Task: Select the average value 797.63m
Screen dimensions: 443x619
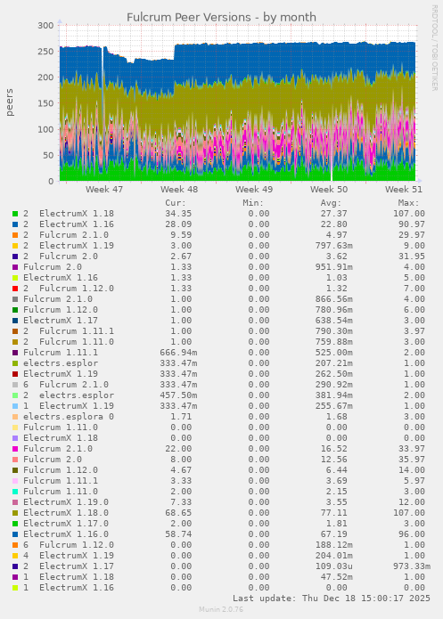Action: [334, 246]
